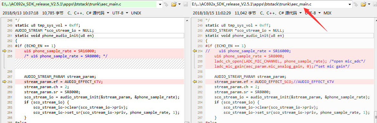Select right line ladc_ch_open call
This screenshot has width=377, height=123.
pos(290,61)
